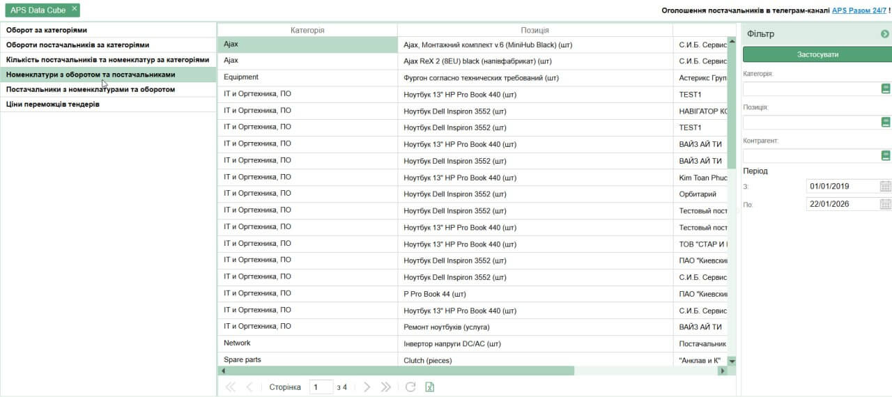
Task: Open calendar for the 'З' start date
Action: coord(885,186)
